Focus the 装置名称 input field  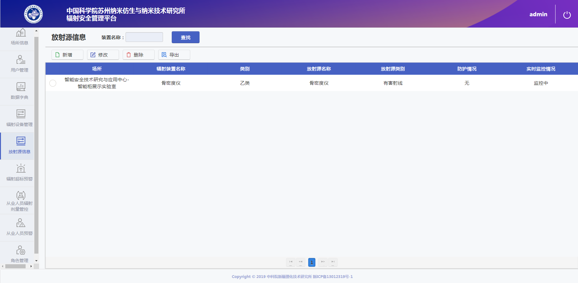coord(144,37)
